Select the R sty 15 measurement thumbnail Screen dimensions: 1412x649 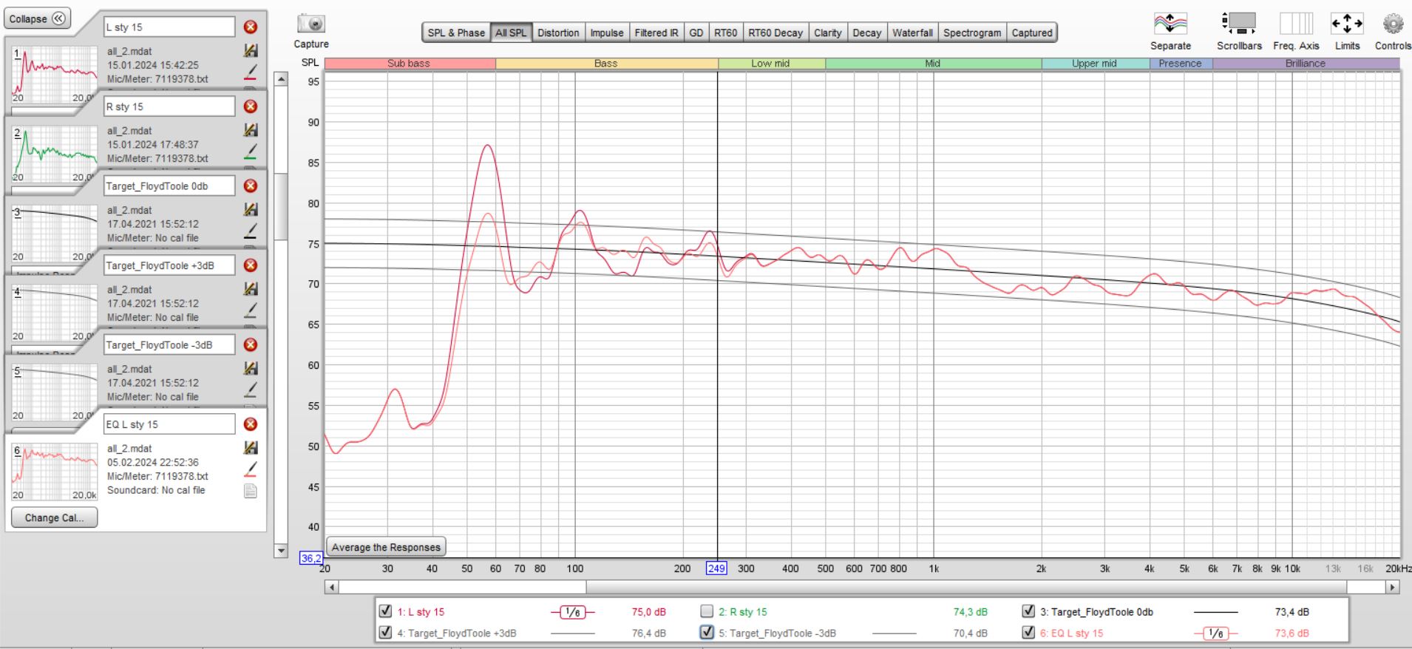click(55, 154)
